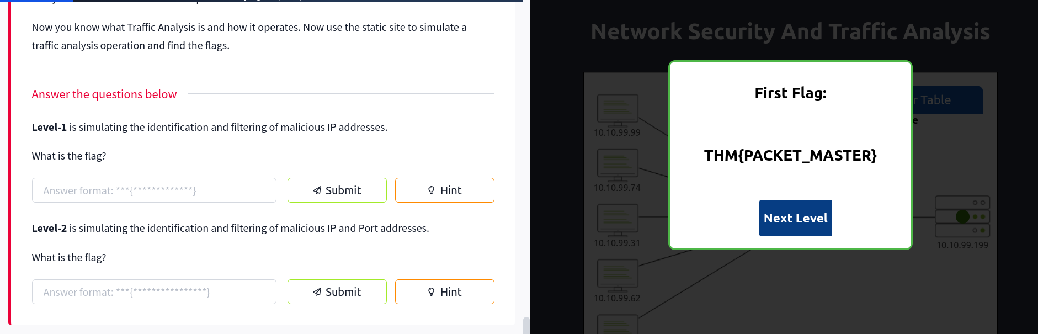Viewport: 1038px width, 334px height.
Task: Click the 'First Flag:' heading
Action: (x=790, y=93)
